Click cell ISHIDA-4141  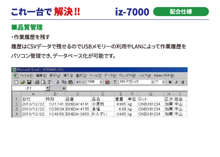point(78,104)
